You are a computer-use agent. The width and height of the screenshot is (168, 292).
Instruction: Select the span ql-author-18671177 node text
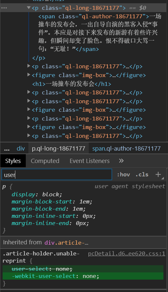point(100,33)
